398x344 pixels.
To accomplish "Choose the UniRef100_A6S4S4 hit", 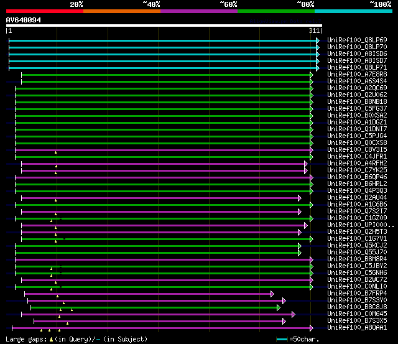I will (357, 81).
